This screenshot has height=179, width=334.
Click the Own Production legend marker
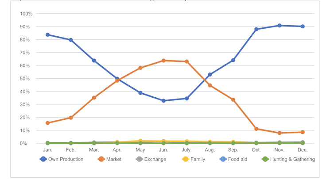point(43,159)
